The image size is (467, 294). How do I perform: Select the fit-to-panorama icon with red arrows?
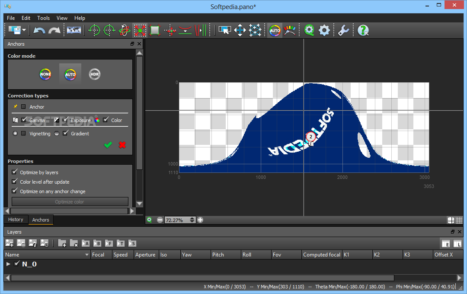[x=140, y=30]
